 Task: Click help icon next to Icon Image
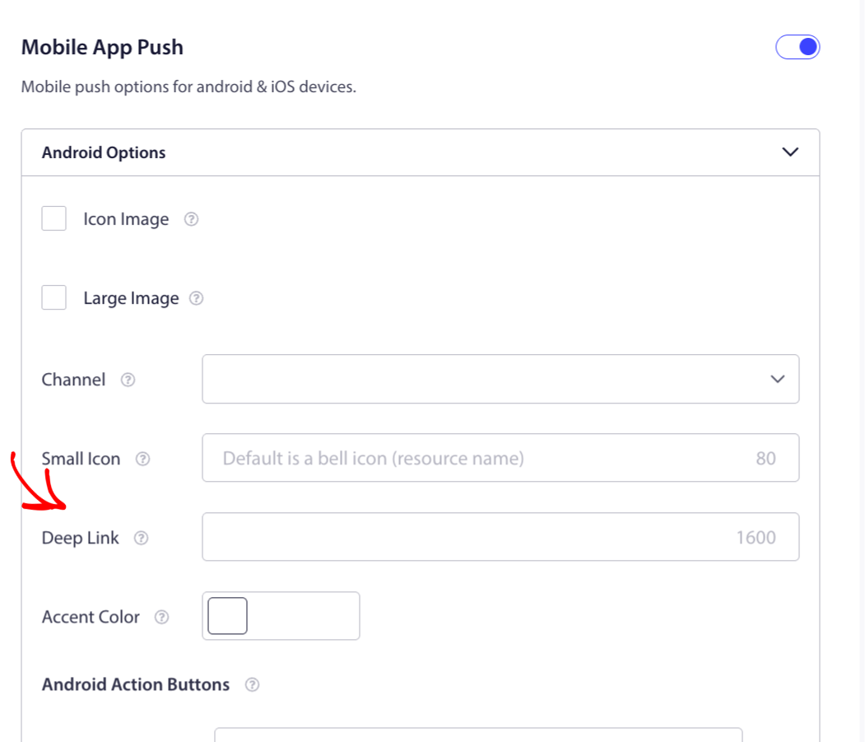tap(191, 219)
